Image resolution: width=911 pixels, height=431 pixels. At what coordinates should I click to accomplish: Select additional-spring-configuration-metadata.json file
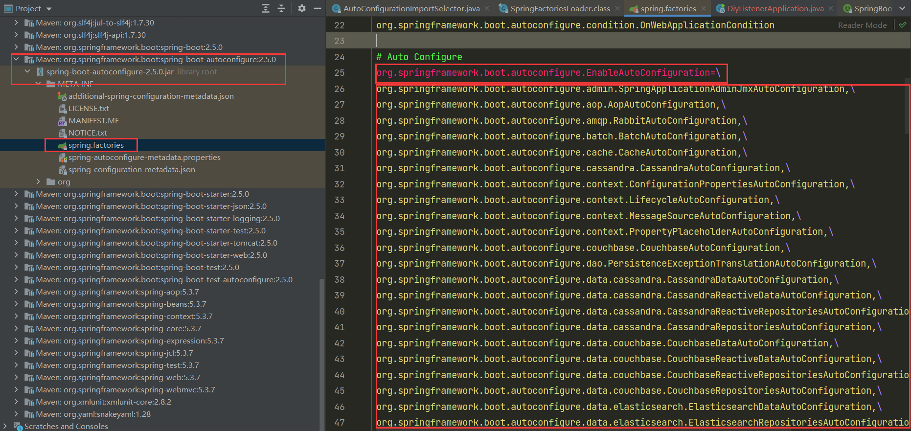(x=151, y=96)
